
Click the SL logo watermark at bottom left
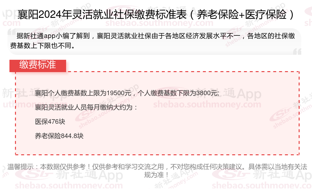[x=34, y=174]
